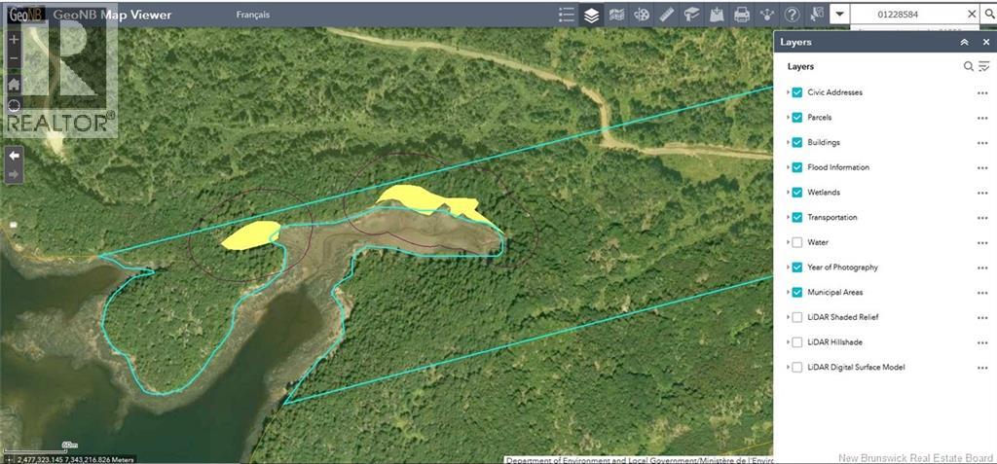
Task: Uncheck the Parcels layer checkbox
Action: (x=796, y=117)
